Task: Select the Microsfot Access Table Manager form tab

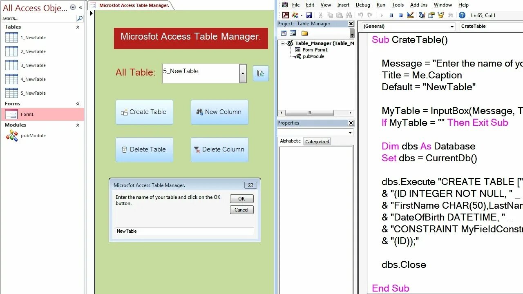Action: point(131,5)
